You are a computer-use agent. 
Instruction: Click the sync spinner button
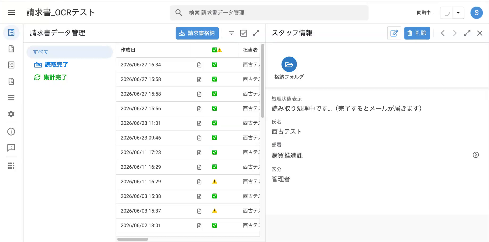[446, 12]
